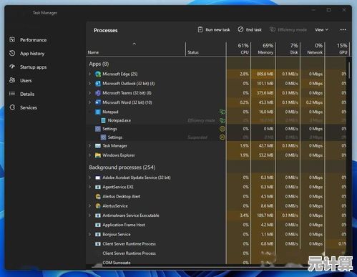Open the three-dots more options menu
Viewport: 357px width, 277px height.
pos(343,29)
